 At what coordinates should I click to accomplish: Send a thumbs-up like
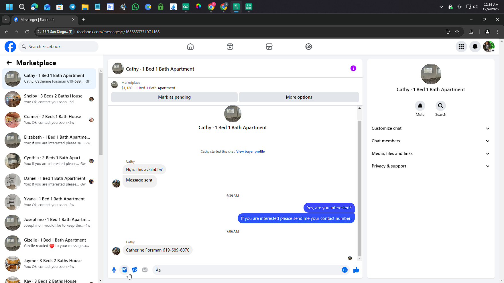tap(356, 270)
